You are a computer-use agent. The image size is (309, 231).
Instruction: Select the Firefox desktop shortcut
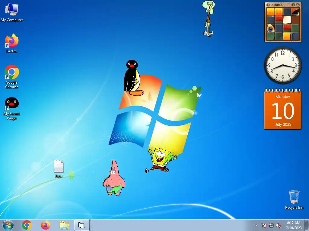[12, 43]
